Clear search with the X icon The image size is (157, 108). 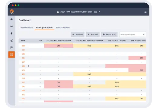(x=144, y=34)
